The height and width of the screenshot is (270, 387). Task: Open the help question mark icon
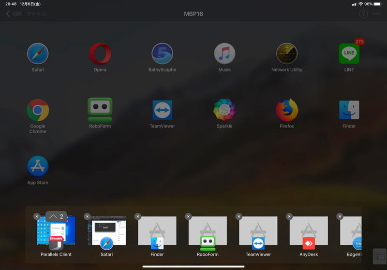tap(363, 14)
